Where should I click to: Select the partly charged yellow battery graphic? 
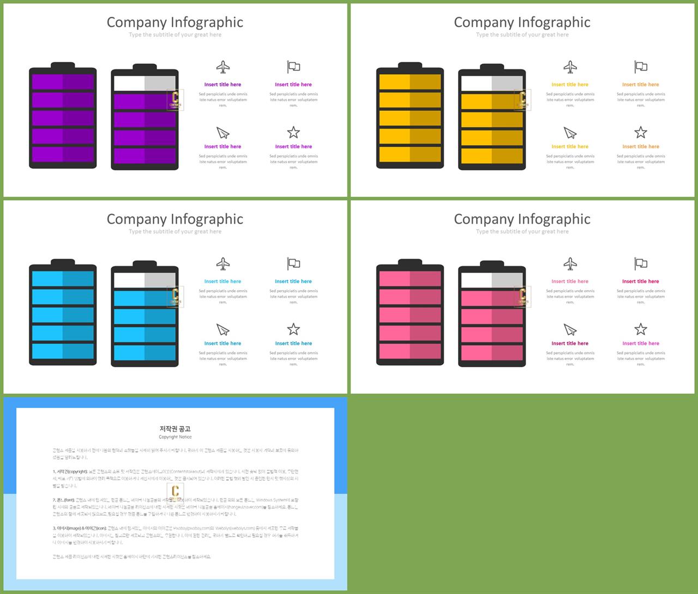pos(492,117)
